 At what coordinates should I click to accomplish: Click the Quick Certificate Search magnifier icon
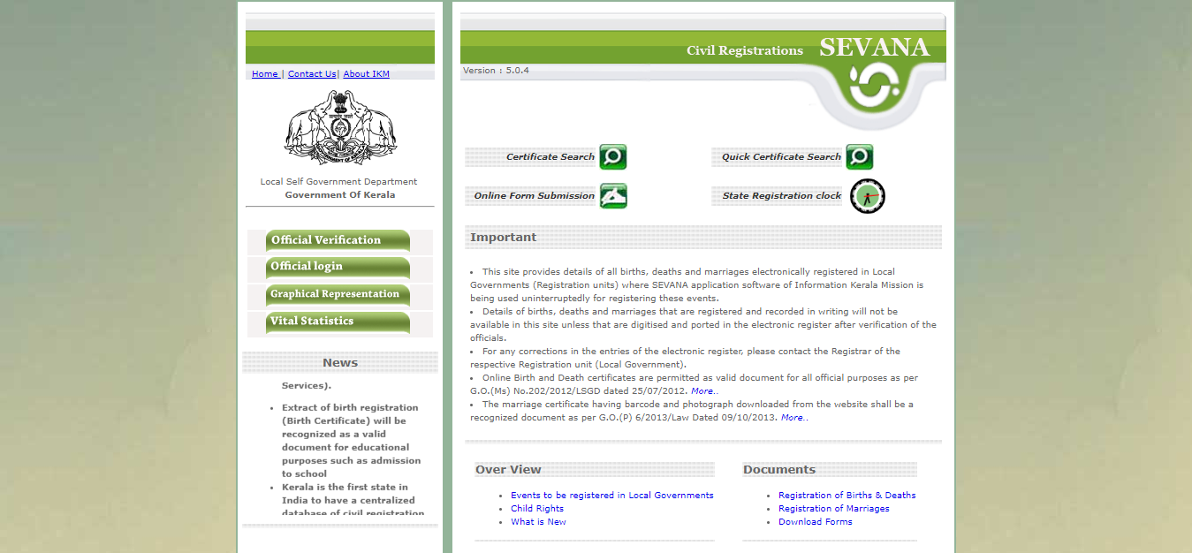pos(860,157)
